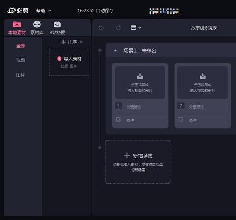Open the 帮助 menu

coord(40,11)
